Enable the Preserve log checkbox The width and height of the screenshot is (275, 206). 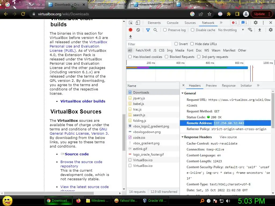click(165, 30)
